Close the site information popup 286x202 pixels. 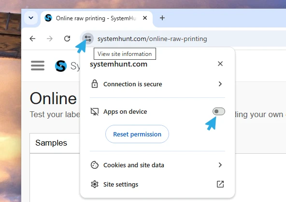pyautogui.click(x=220, y=64)
